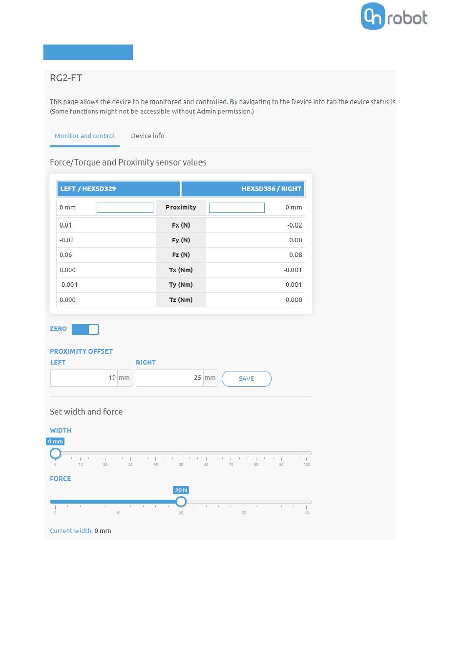Click the OnRobot logo
The width and height of the screenshot is (464, 670).
(394, 16)
